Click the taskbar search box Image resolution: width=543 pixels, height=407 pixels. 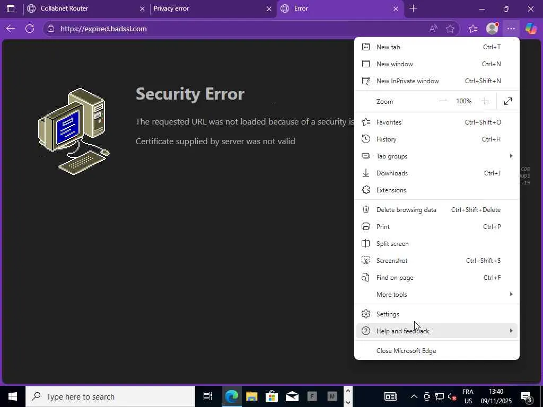point(110,396)
